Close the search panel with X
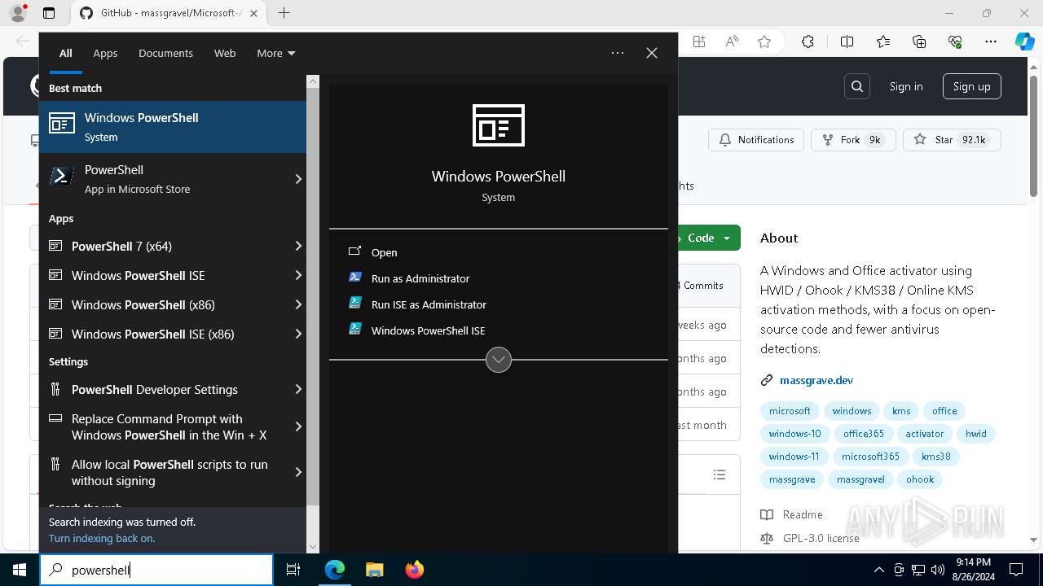The height and width of the screenshot is (586, 1043). coord(652,53)
